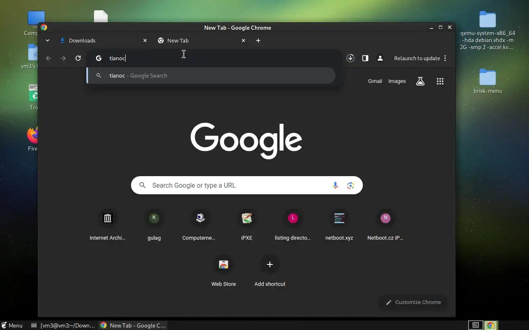529x330 pixels.
Task: Open the gulag shortcut tile
Action: pos(154,225)
